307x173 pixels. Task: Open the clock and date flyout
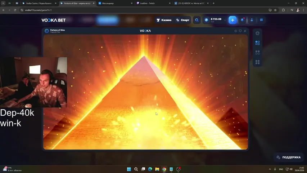tap(299, 169)
